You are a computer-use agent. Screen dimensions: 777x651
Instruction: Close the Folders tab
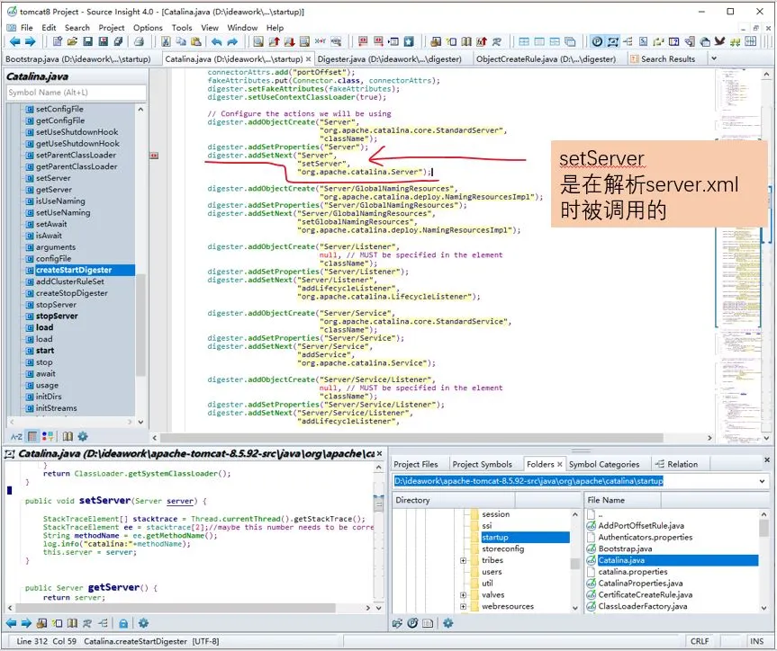[559, 464]
